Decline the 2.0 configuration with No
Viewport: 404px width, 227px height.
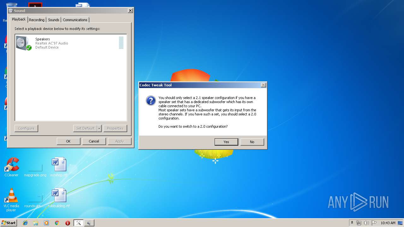click(x=252, y=142)
